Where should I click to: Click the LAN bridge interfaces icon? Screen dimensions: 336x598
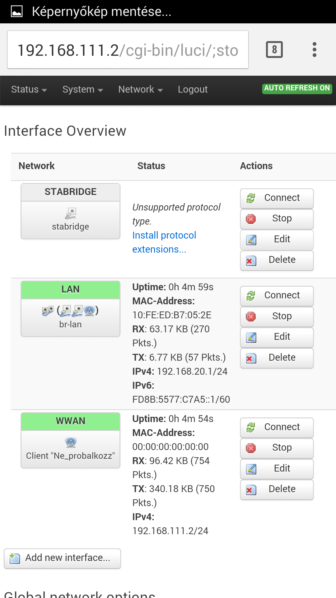click(70, 311)
